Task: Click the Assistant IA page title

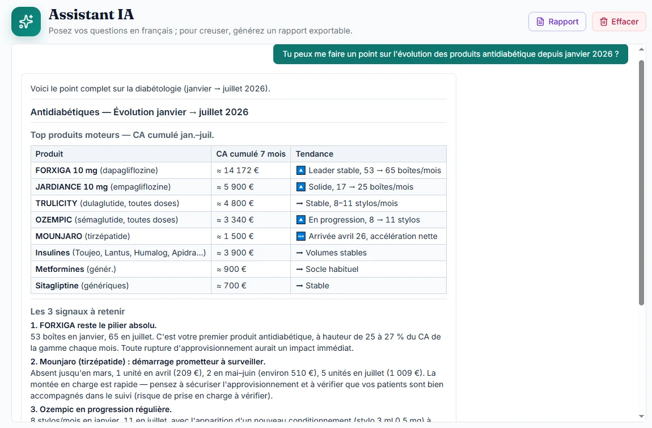Action: coord(91,15)
